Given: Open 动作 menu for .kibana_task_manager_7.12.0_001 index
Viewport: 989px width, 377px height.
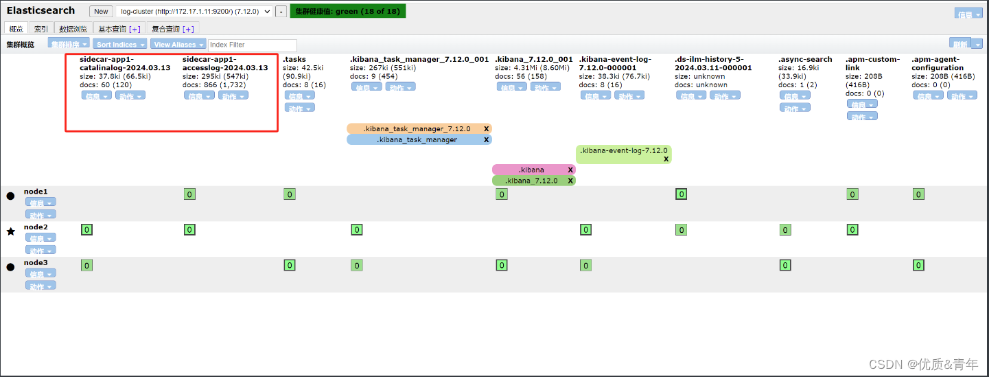Looking at the screenshot, I should point(400,87).
